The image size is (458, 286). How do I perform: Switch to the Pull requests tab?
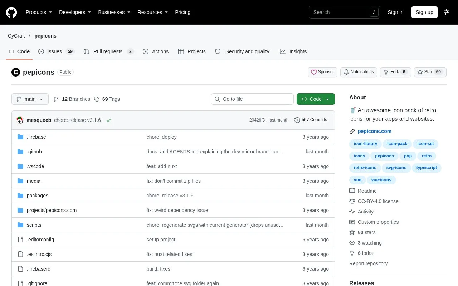point(109,51)
